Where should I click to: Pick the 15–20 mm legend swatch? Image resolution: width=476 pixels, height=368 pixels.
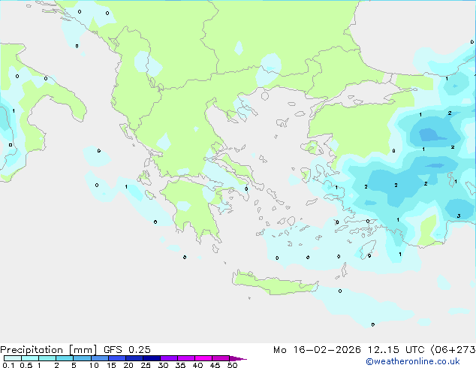(116, 358)
